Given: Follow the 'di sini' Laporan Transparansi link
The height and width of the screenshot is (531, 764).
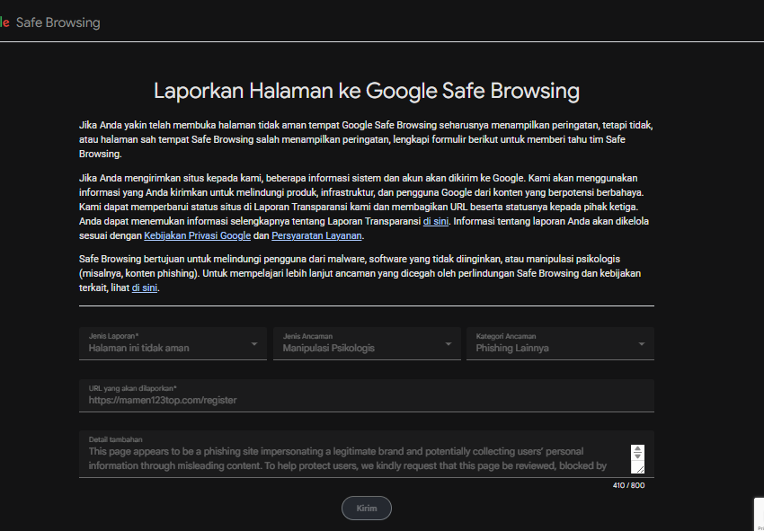Looking at the screenshot, I should coord(436,221).
